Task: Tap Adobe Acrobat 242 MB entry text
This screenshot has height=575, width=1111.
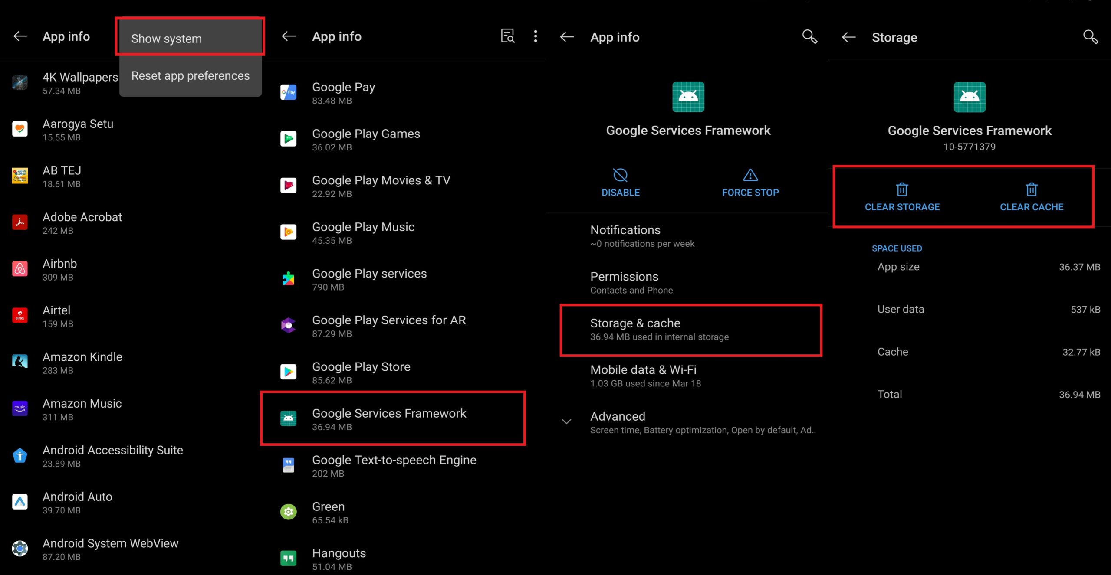Action: coord(82,223)
